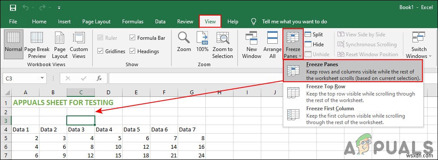Click the cell containing 24
Screen dimensions: 438x160
click(x=191, y=156)
